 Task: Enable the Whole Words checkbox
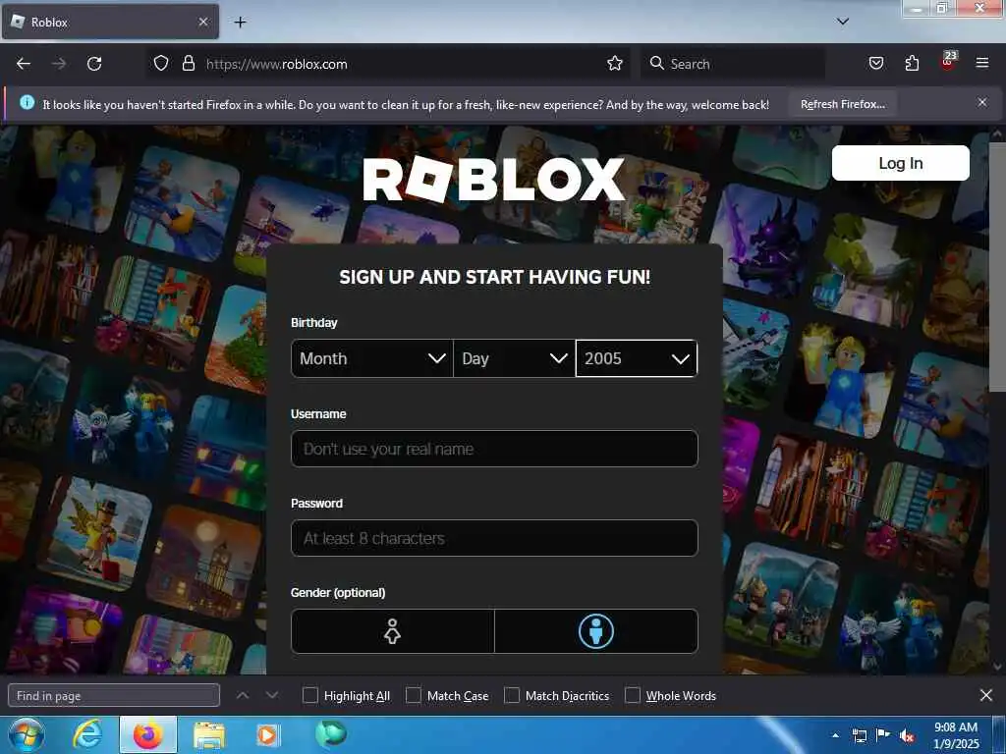coord(633,695)
